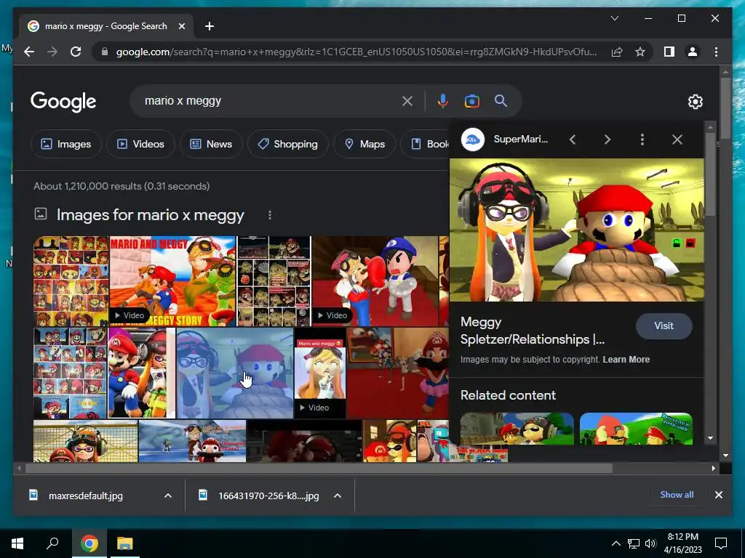Click the Visit button
The height and width of the screenshot is (558, 745).
[x=664, y=326]
